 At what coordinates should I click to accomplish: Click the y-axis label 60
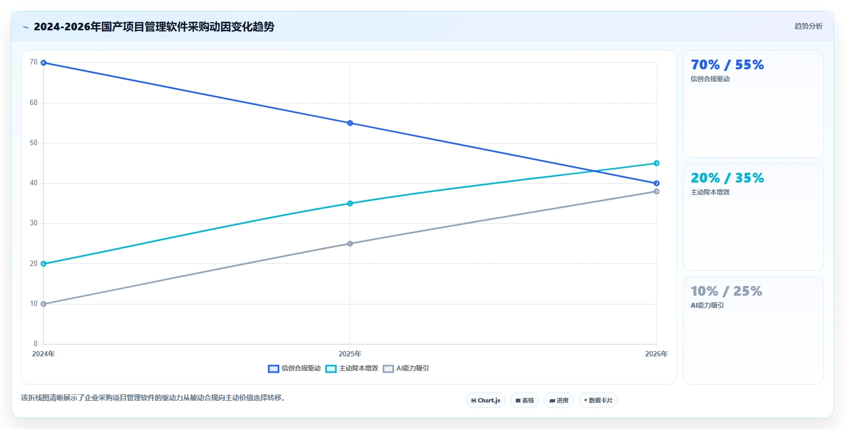click(34, 103)
